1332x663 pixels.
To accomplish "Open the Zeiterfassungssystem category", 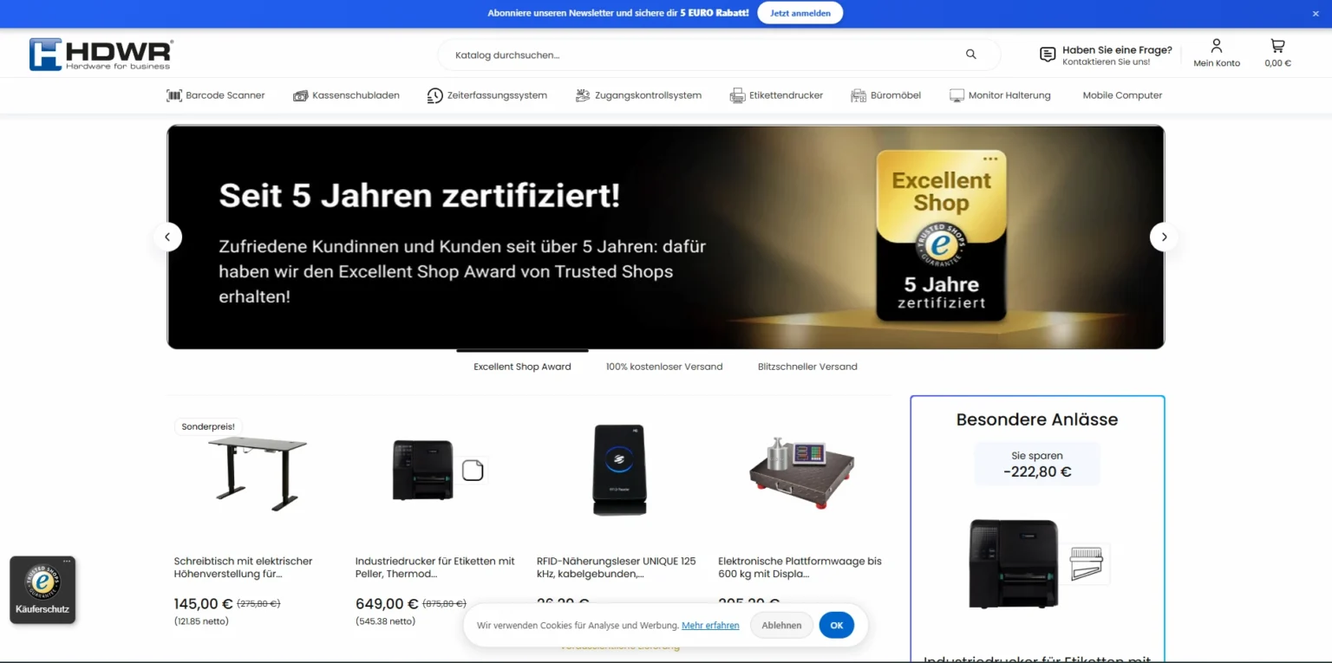I will coord(487,95).
